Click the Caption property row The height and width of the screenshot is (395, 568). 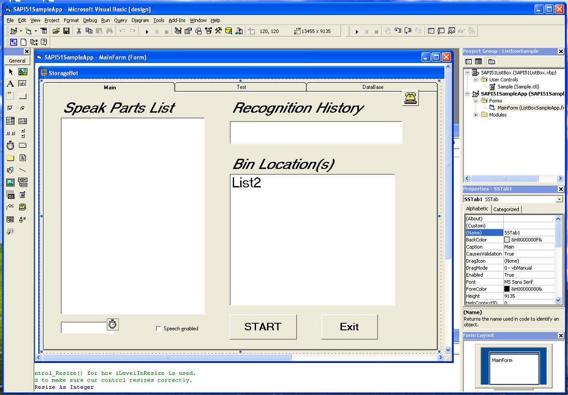pyautogui.click(x=510, y=247)
